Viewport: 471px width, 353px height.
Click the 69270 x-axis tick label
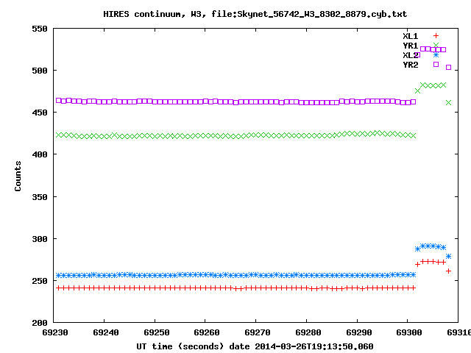258,332
